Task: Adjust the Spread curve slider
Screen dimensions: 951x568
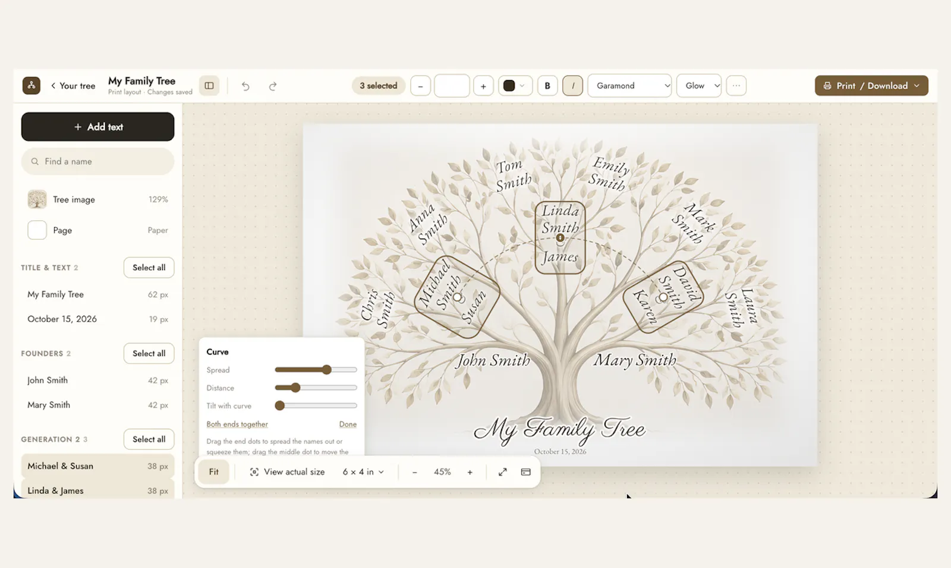Action: pos(316,370)
